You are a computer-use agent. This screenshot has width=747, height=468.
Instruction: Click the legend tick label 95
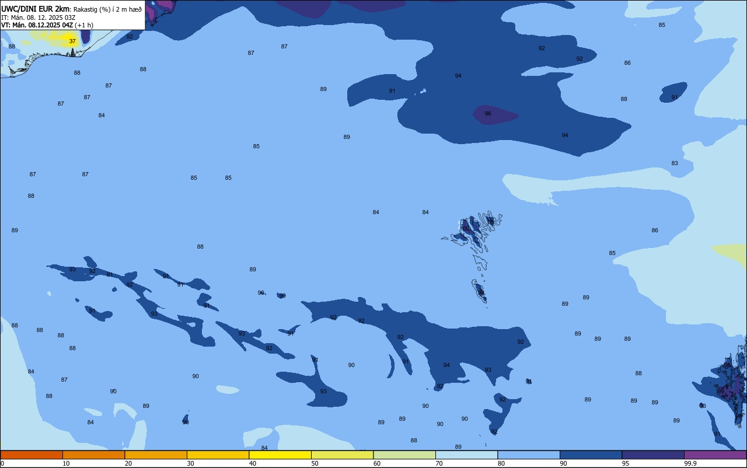[x=626, y=463]
